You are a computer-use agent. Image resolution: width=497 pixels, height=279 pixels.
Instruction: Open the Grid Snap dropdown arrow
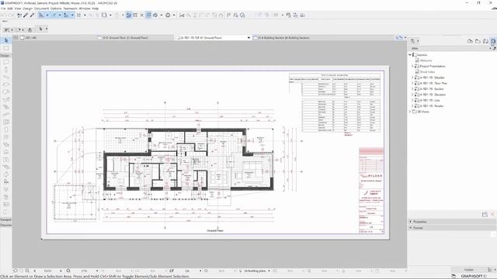point(85,15)
